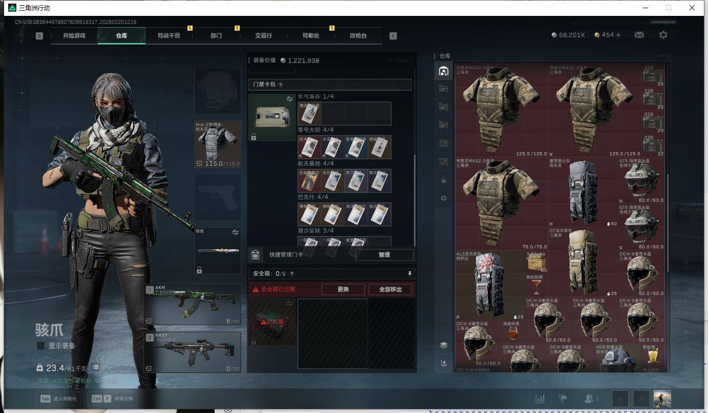Select the 清逸特调 drink item
Image resolution: width=708 pixels, height=413 pixels.
pos(513,331)
